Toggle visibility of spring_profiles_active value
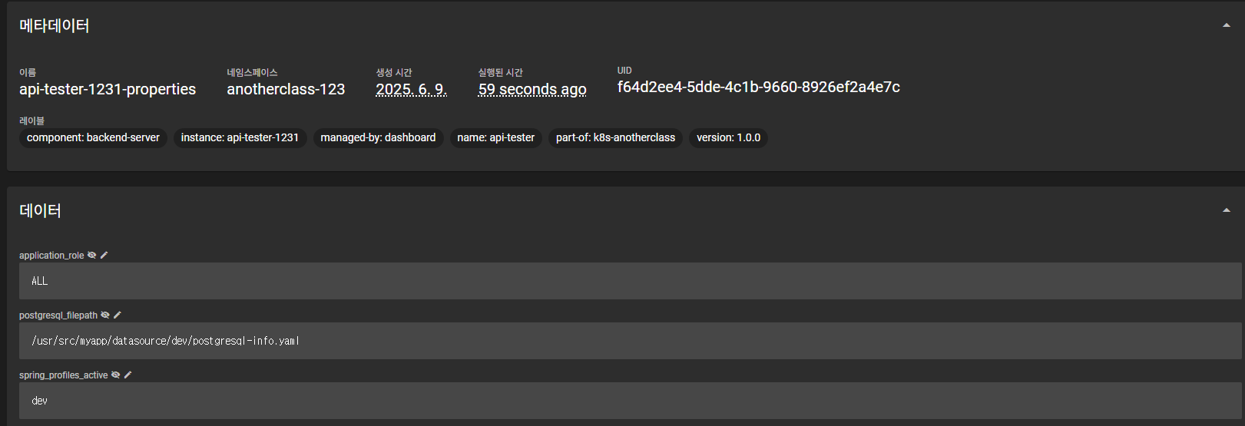The image size is (1245, 426). [116, 375]
